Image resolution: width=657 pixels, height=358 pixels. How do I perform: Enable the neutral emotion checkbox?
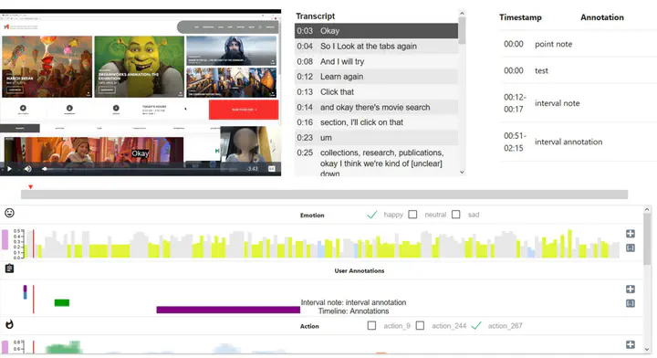click(412, 215)
